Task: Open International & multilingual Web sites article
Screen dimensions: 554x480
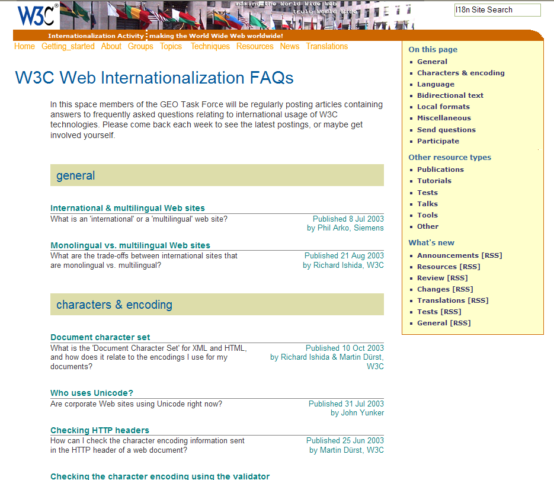Action: (127, 208)
